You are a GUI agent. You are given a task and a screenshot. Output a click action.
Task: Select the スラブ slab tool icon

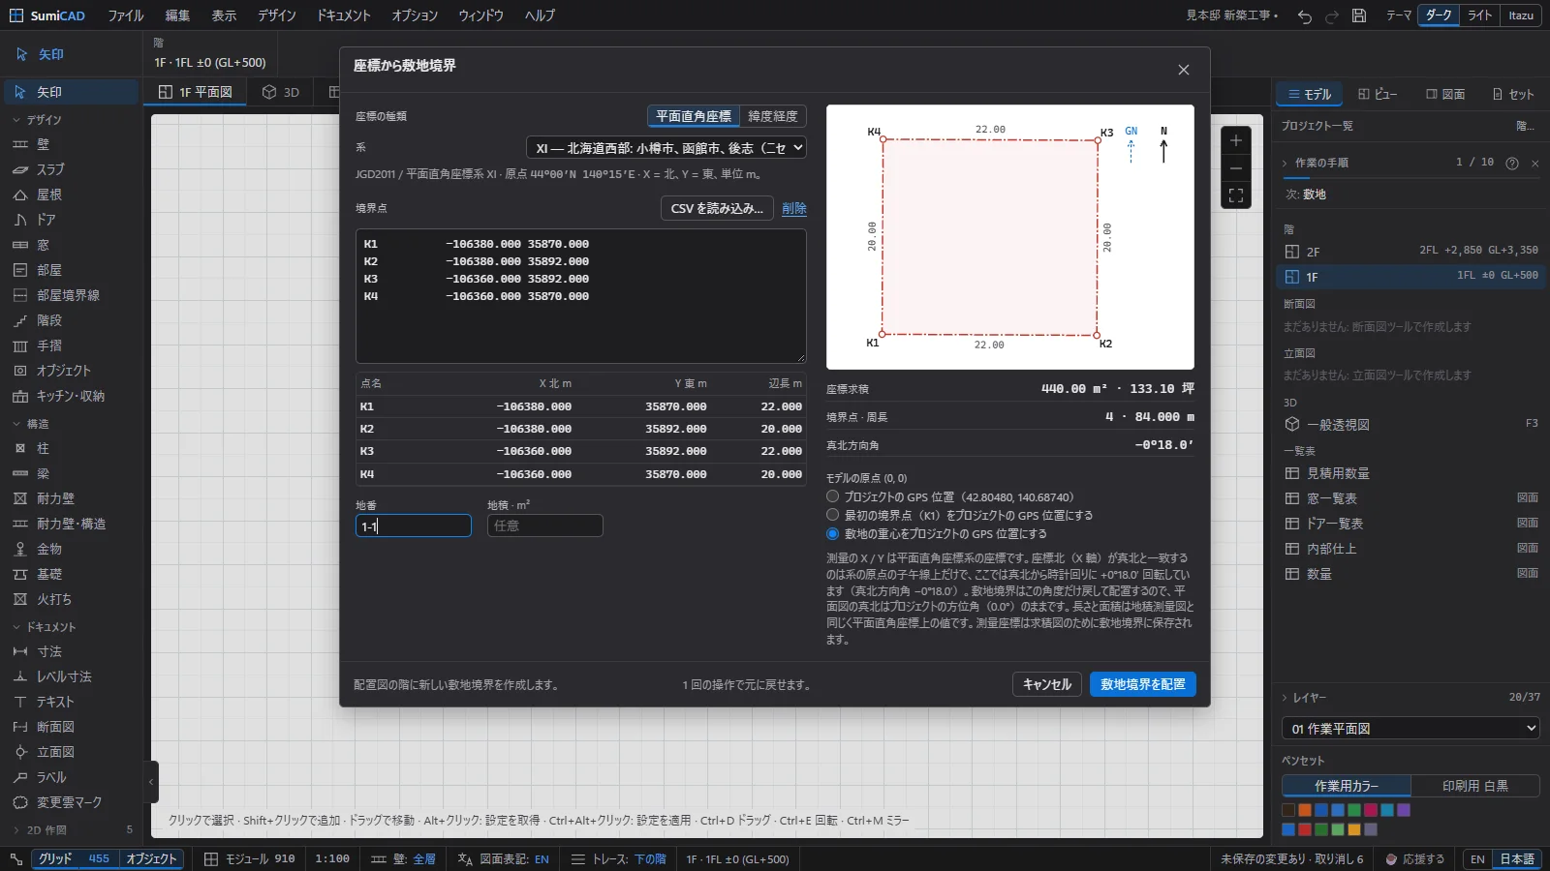[x=19, y=169]
